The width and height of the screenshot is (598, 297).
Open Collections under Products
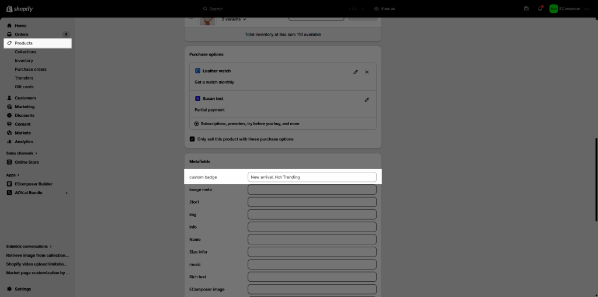click(x=26, y=52)
